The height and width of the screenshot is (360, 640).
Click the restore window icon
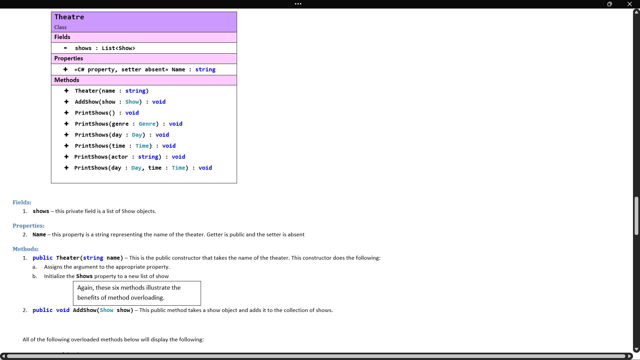(x=609, y=4)
